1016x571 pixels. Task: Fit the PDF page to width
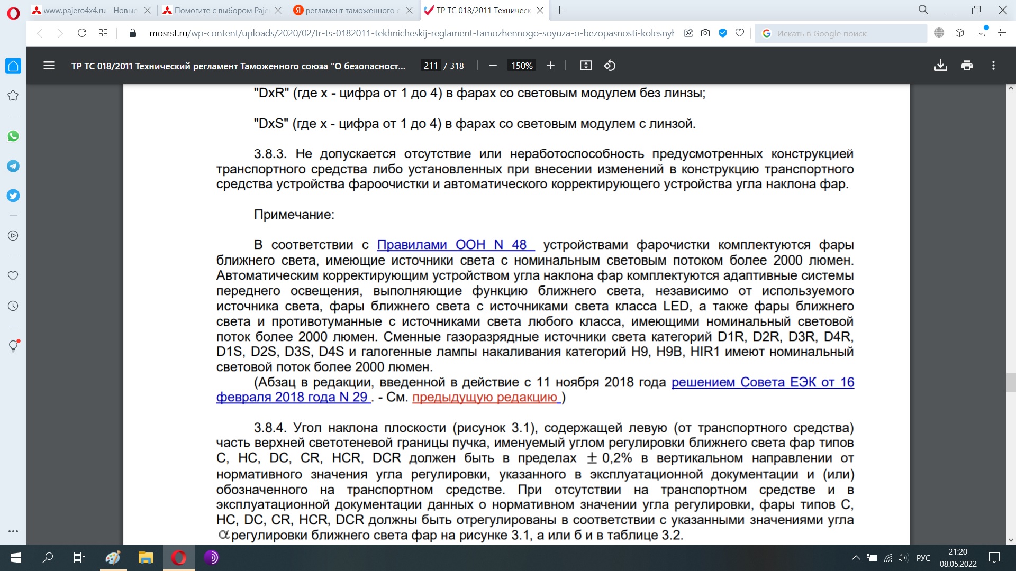(x=586, y=66)
